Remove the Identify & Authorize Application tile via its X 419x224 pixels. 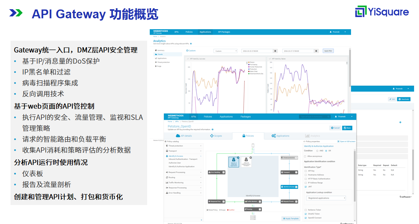click(x=239, y=157)
